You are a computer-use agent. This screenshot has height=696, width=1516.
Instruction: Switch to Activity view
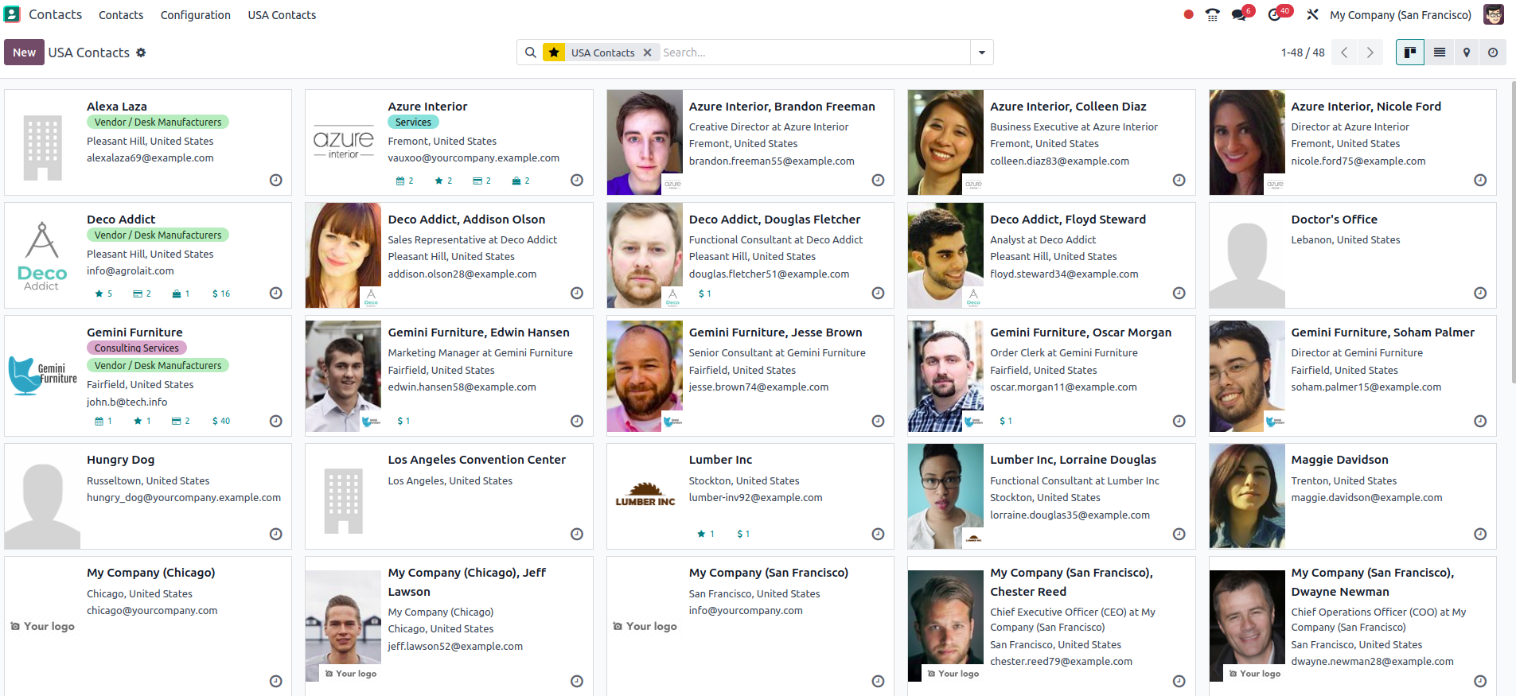pos(1493,52)
